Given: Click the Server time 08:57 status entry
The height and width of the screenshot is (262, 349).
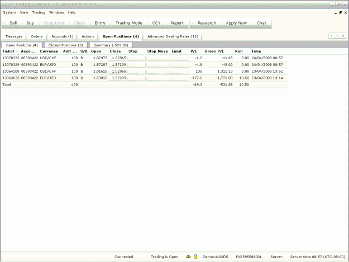Looking at the screenshot, I should tap(317, 257).
